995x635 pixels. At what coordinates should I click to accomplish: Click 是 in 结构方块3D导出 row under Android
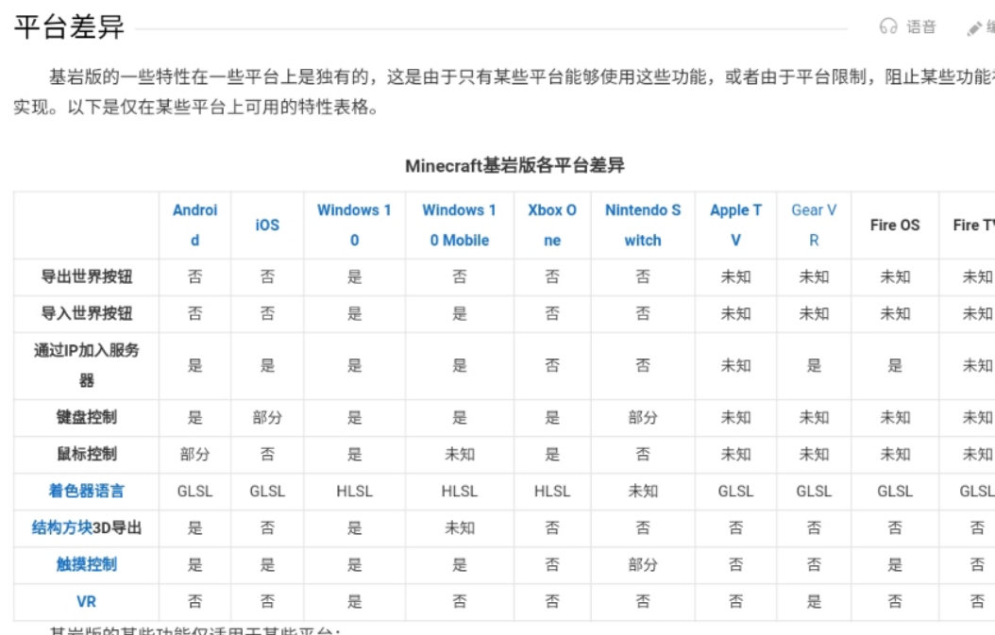194,527
